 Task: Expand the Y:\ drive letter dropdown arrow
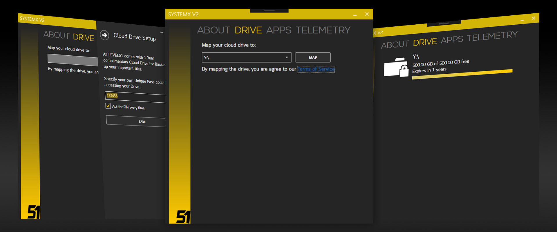pos(287,57)
